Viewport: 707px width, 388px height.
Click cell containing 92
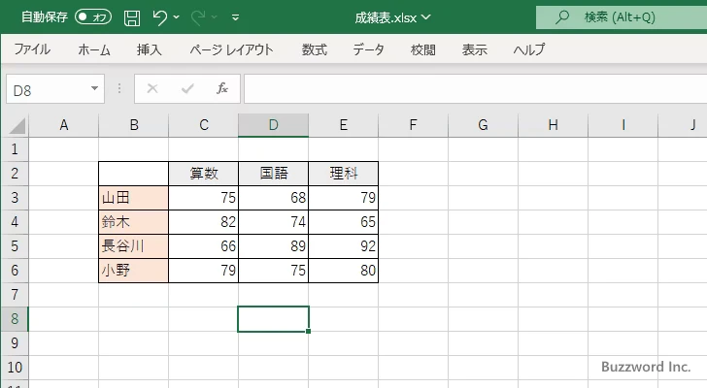click(343, 246)
